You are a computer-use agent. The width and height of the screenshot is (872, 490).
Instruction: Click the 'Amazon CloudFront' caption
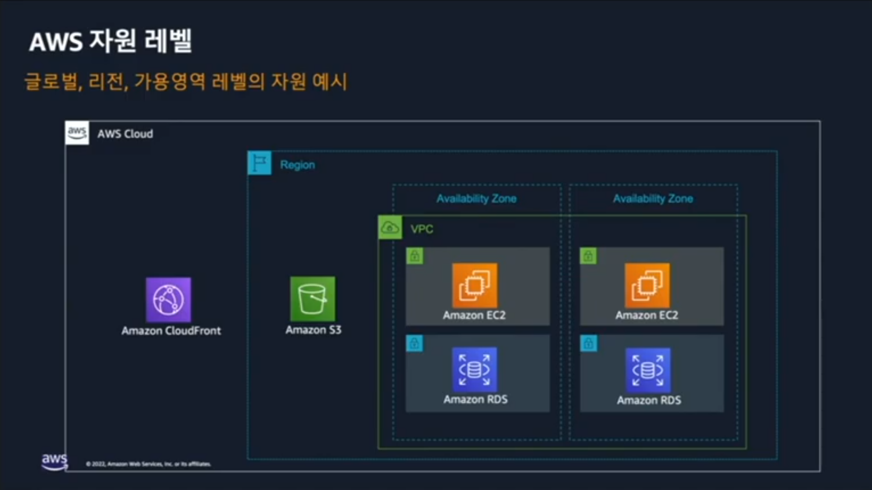point(171,331)
